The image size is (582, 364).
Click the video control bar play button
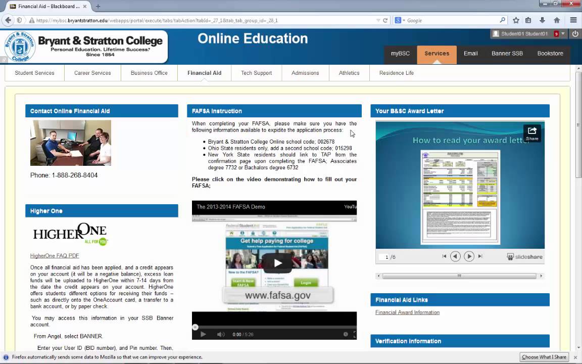(203, 334)
